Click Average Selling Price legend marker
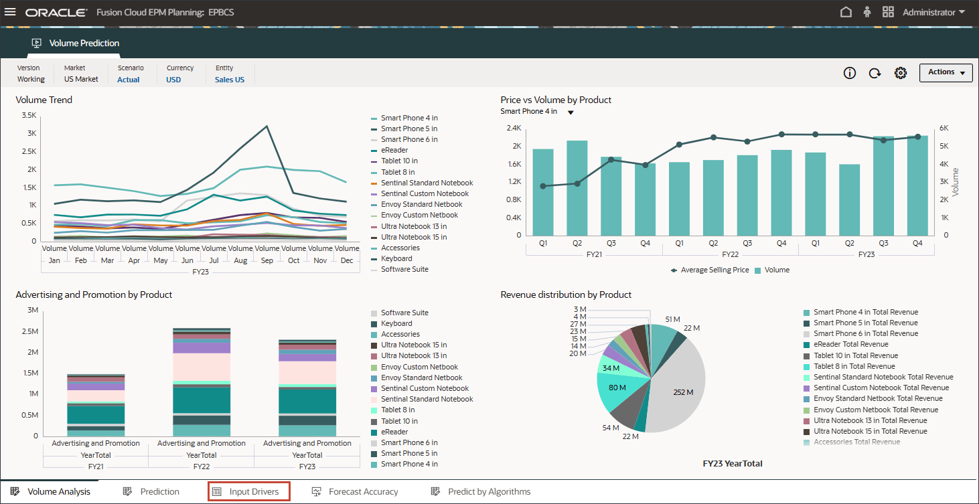Image resolution: width=979 pixels, height=504 pixels. pos(674,270)
